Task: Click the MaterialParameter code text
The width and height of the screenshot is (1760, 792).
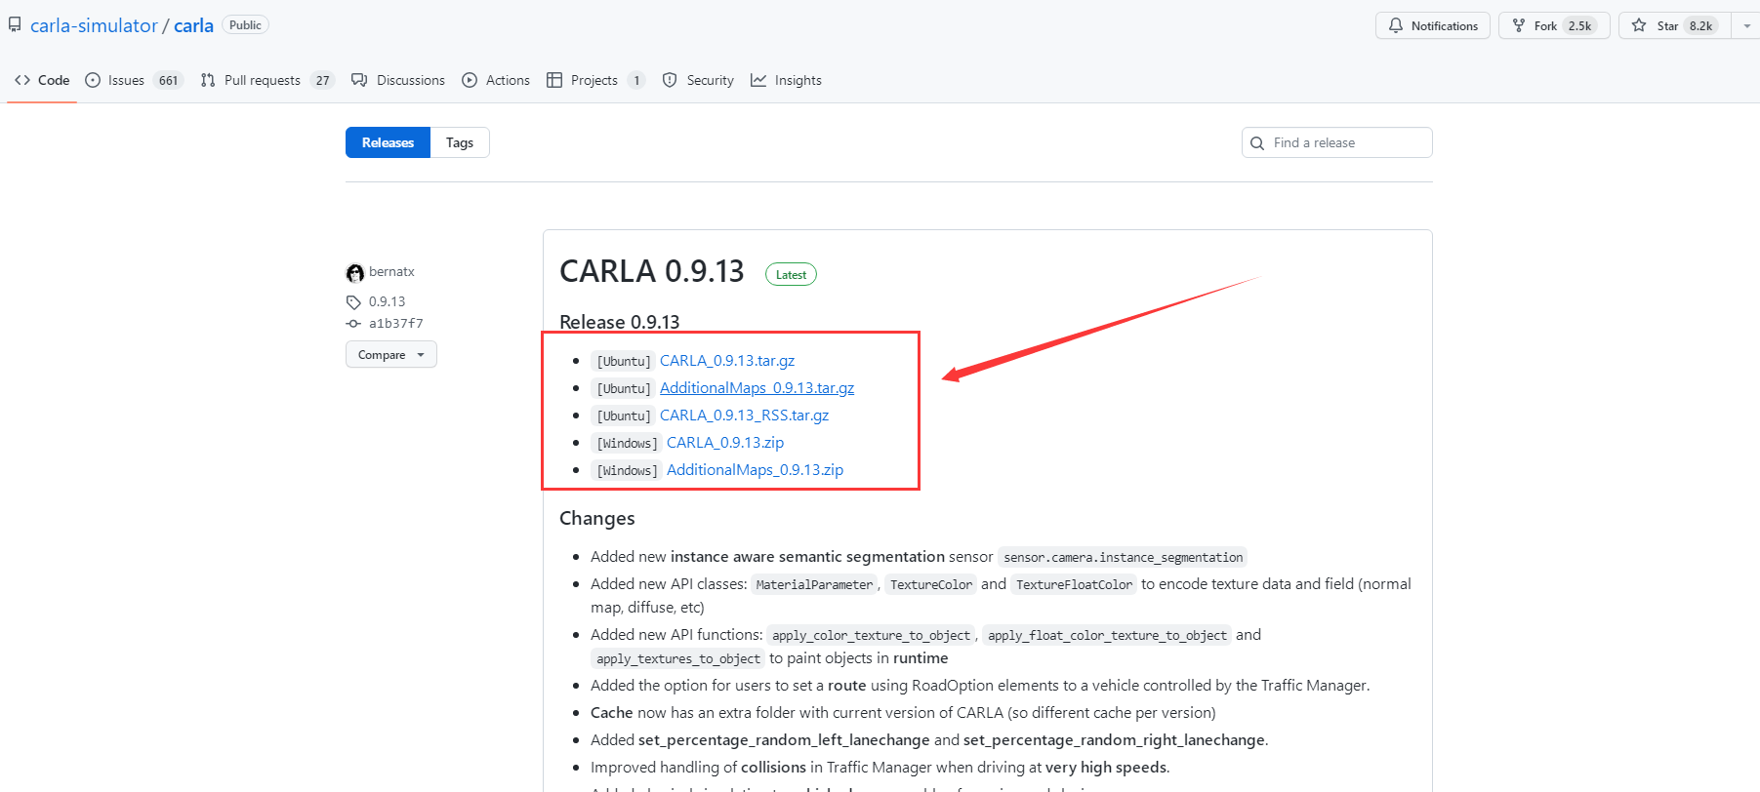Action: [814, 584]
